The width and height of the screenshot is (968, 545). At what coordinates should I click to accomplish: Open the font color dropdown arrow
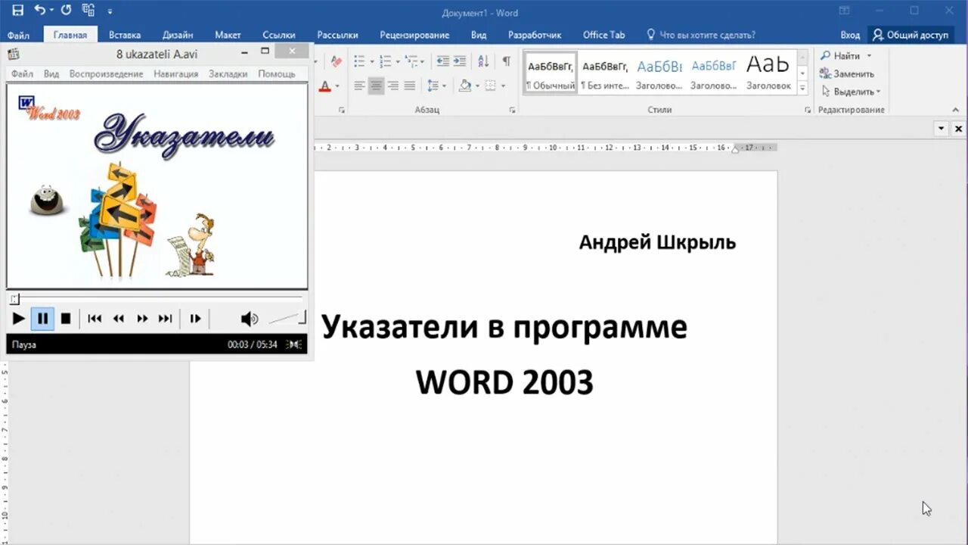coord(337,86)
